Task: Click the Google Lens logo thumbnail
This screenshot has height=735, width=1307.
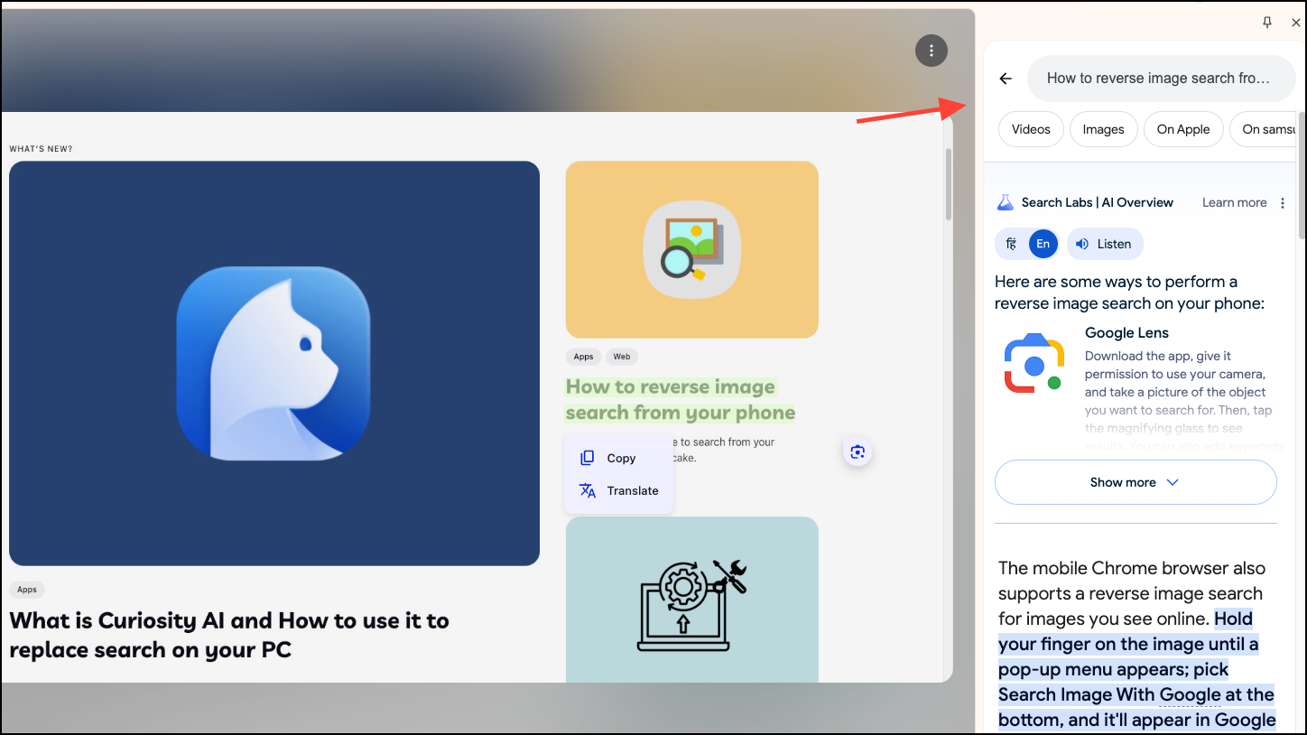Action: (1034, 363)
